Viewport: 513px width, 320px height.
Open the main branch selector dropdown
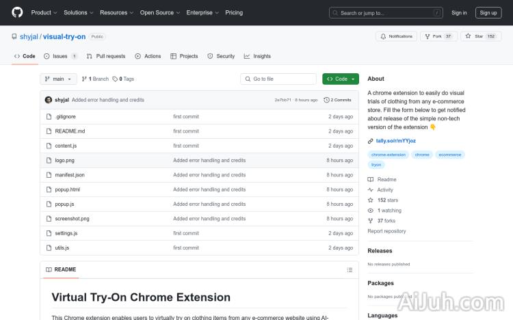click(58, 79)
